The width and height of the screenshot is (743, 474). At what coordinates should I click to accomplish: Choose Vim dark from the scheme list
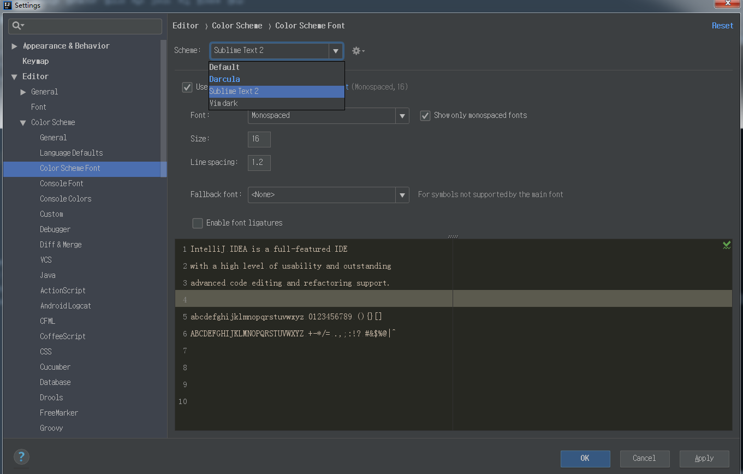pyautogui.click(x=277, y=103)
